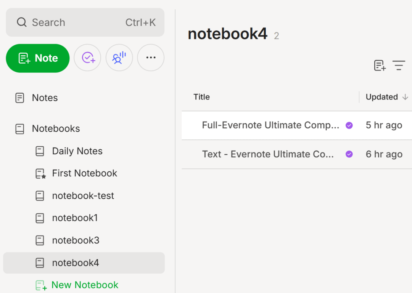Viewport: 412px width, 293px height.
Task: Click the Notebooks book icon
Action: (x=20, y=129)
